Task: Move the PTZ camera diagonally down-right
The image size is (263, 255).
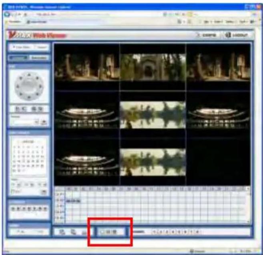Action: [x=37, y=94]
